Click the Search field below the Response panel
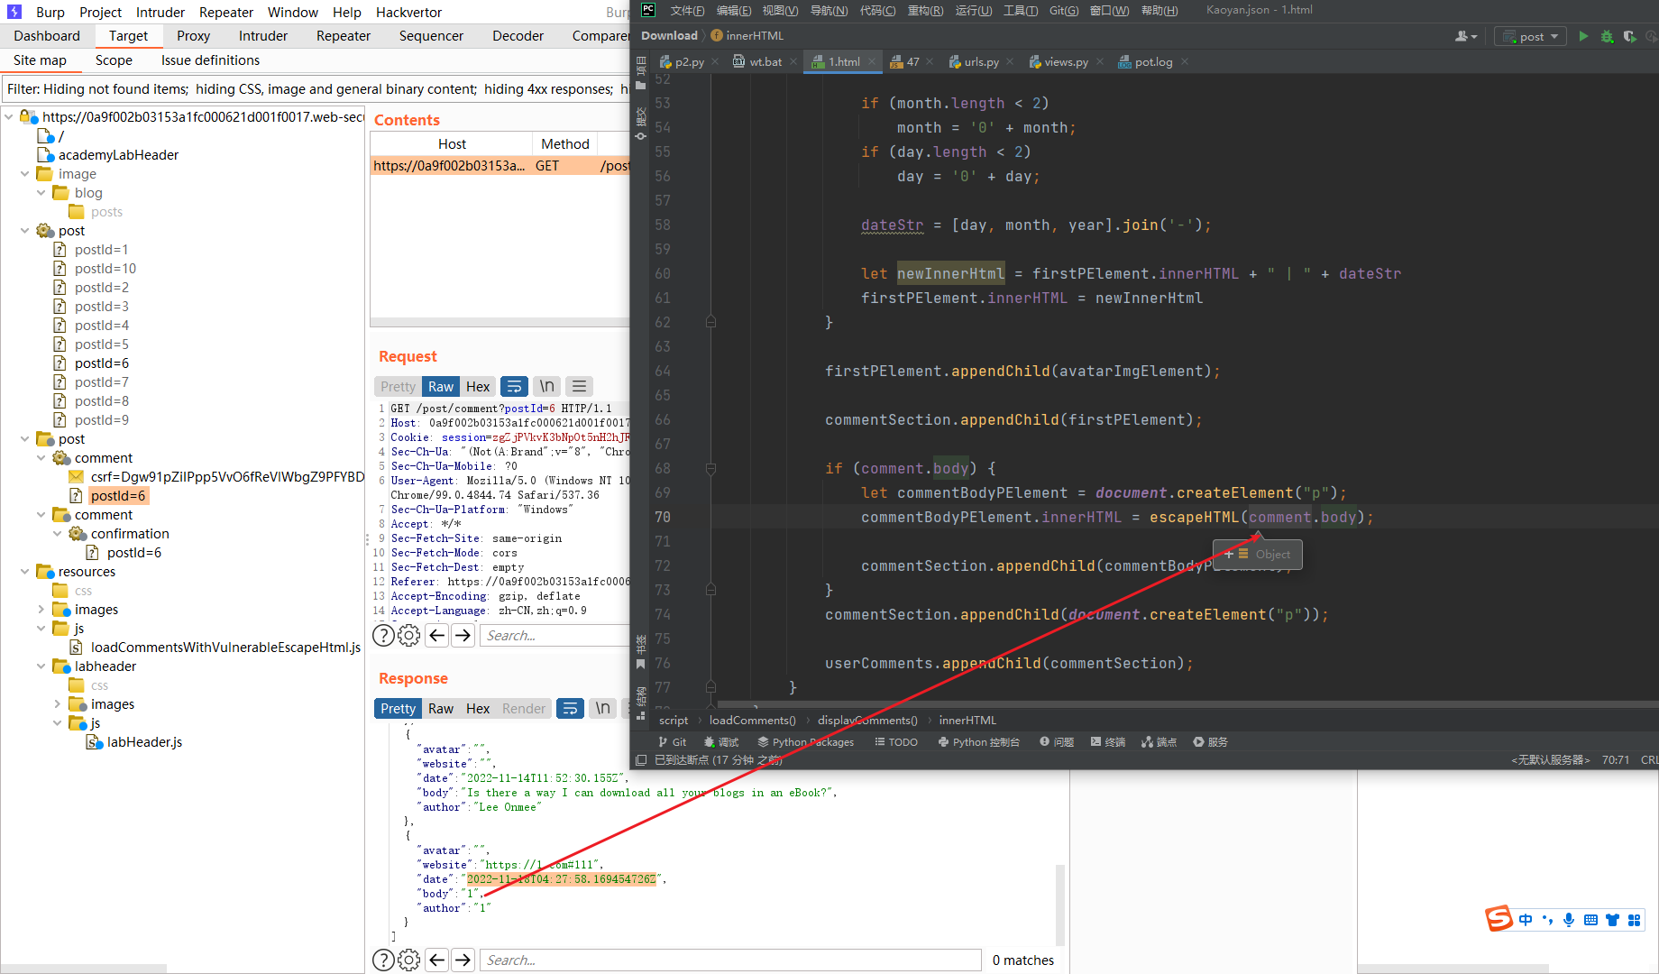 point(730,960)
